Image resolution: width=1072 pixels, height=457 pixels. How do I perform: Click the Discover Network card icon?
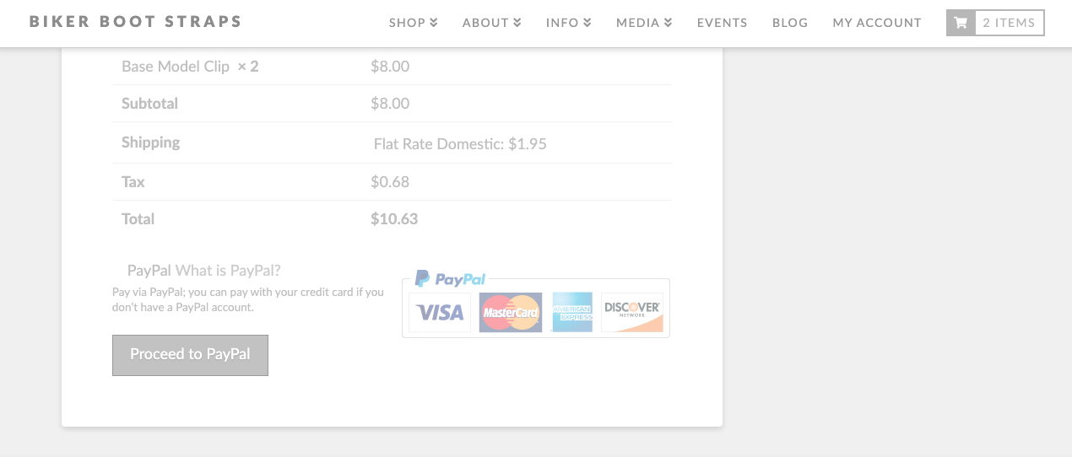click(x=632, y=313)
